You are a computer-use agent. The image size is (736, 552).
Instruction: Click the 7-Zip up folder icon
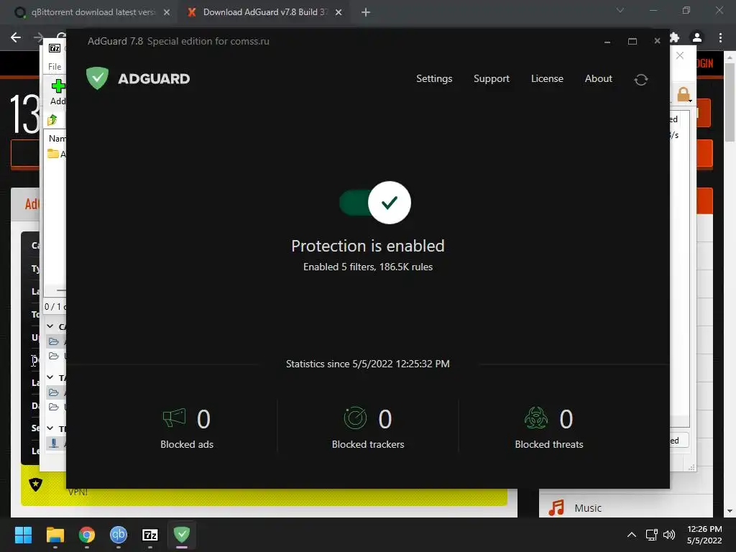[x=52, y=120]
